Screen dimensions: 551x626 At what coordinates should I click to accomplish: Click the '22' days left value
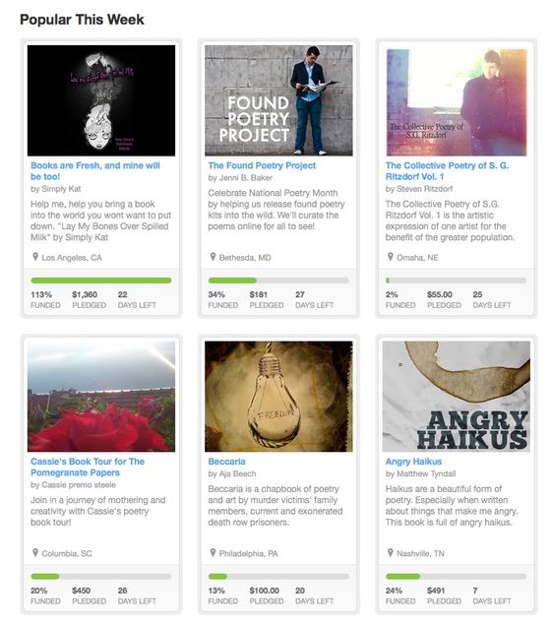click(122, 294)
